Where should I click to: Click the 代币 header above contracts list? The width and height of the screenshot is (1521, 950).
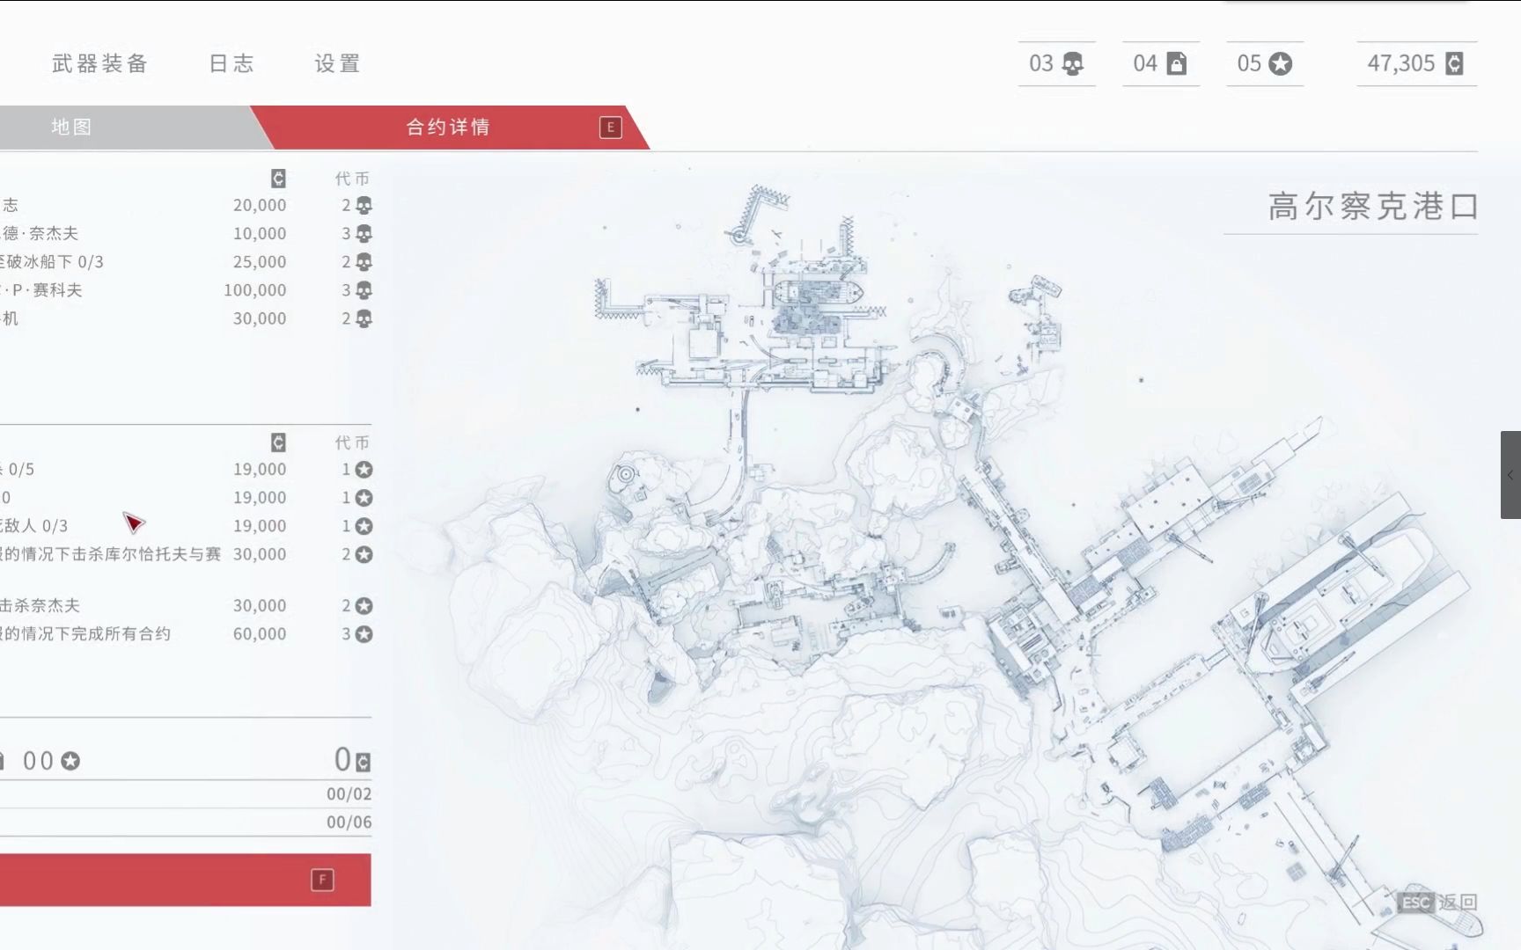tap(352, 179)
